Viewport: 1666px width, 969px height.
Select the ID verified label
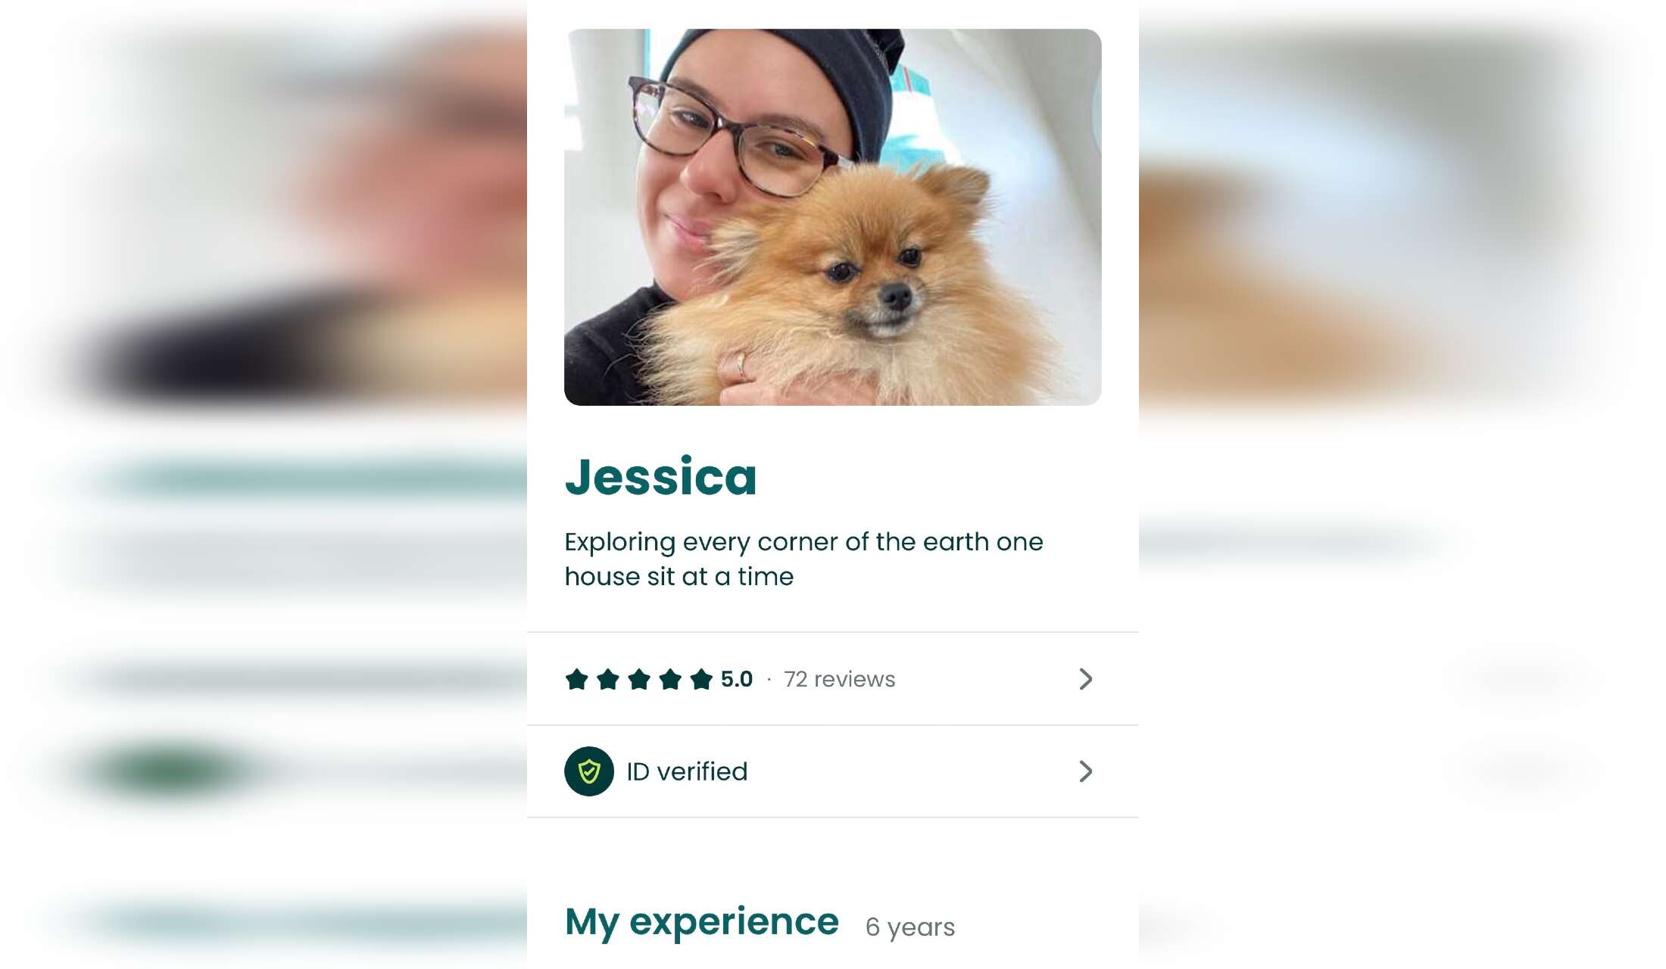[x=687, y=771]
